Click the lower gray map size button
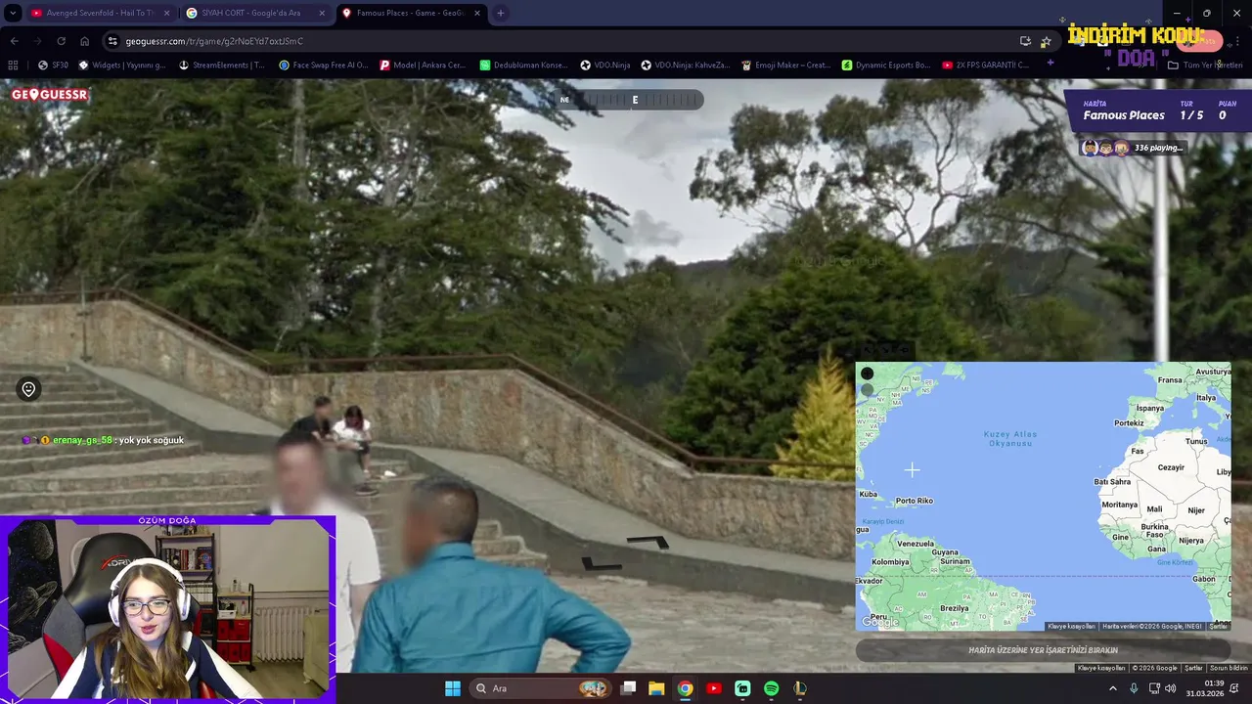The height and width of the screenshot is (704, 1252). point(867,390)
